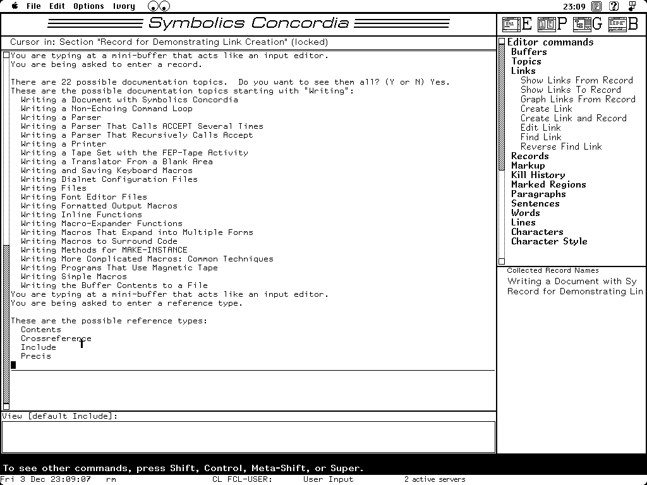Expand the Sentences command category

click(x=535, y=204)
